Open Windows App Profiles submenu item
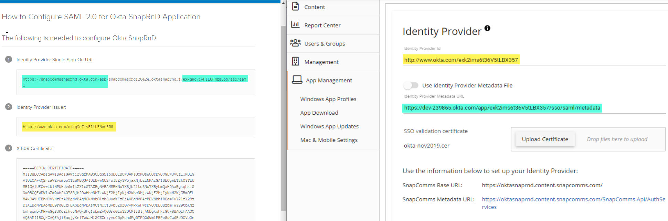The width and height of the screenshot is (668, 221). [328, 99]
